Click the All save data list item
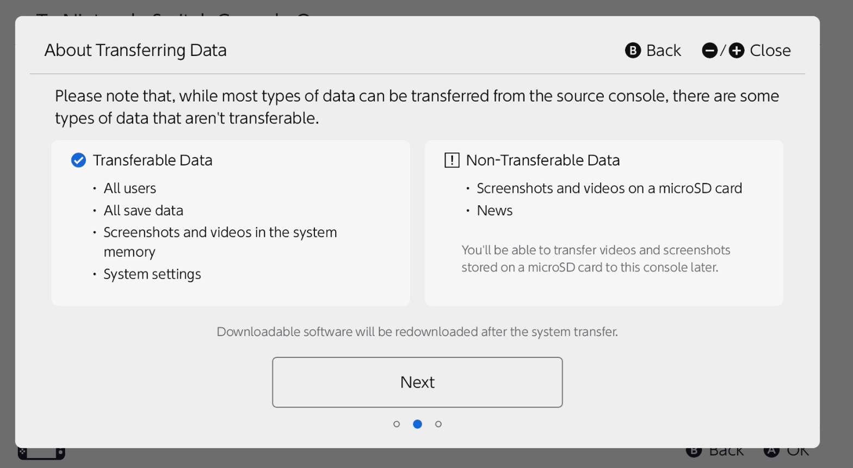 click(143, 211)
